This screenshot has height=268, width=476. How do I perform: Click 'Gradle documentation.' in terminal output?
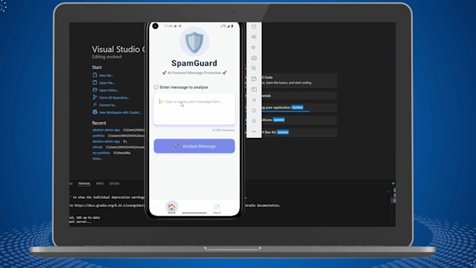(262, 206)
